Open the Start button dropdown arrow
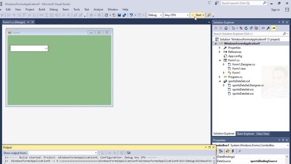Screen dimensions: 291x164 tap(203, 15)
